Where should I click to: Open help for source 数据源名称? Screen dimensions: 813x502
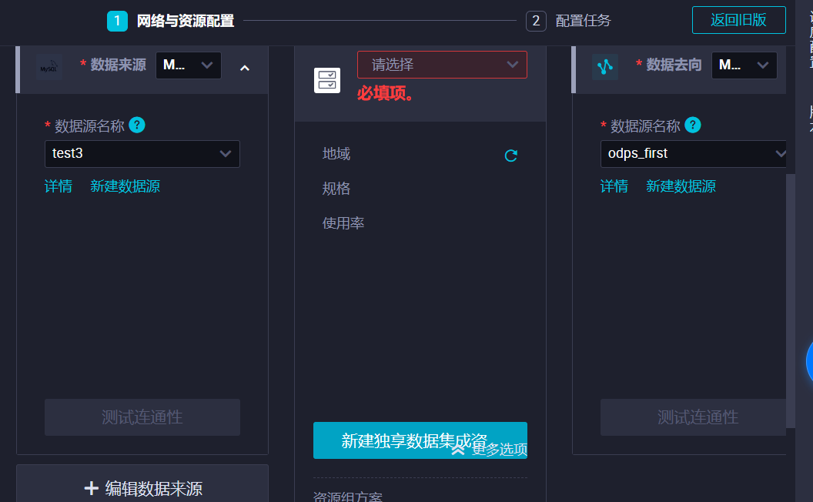click(137, 125)
